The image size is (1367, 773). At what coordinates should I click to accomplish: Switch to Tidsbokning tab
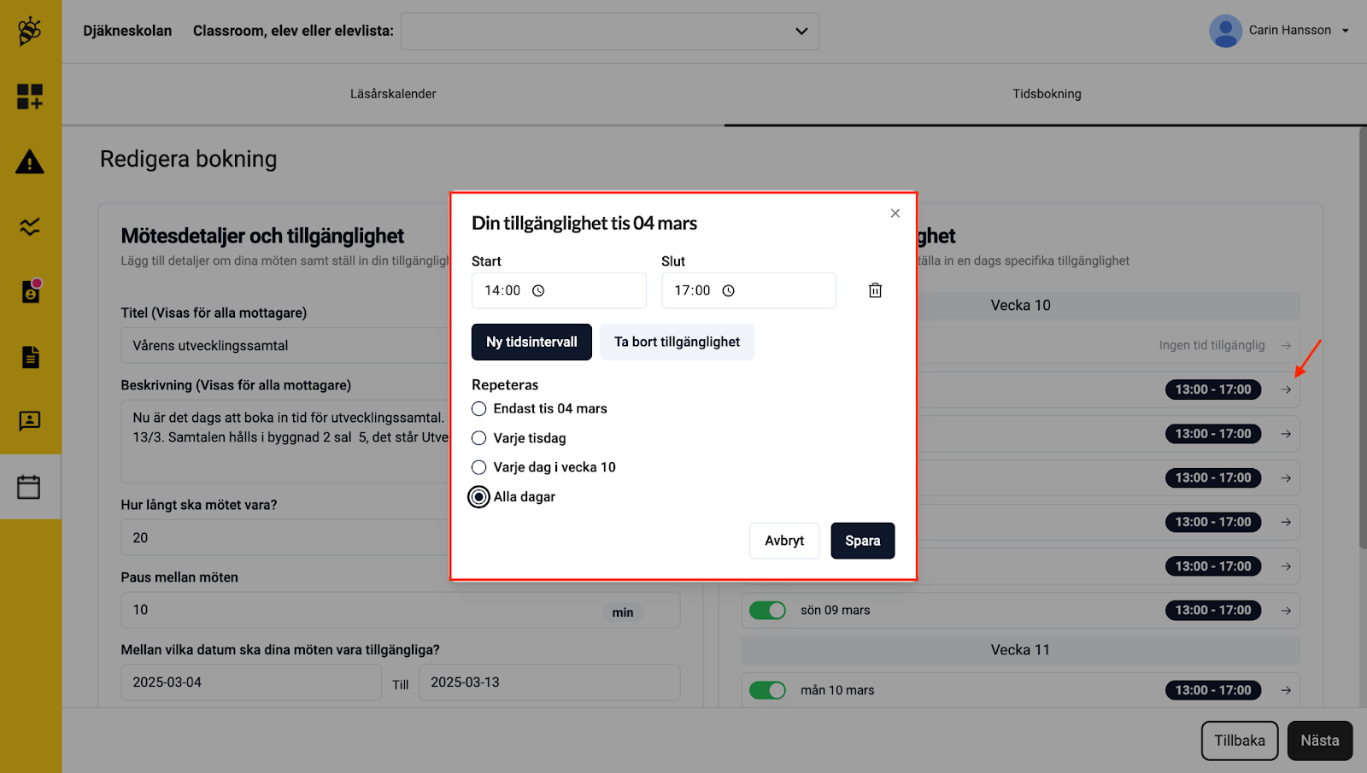[1047, 94]
